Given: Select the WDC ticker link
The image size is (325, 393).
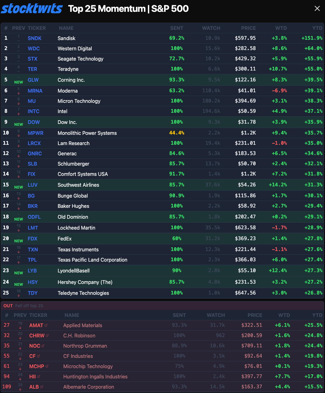Looking at the screenshot, I should click(x=34, y=48).
